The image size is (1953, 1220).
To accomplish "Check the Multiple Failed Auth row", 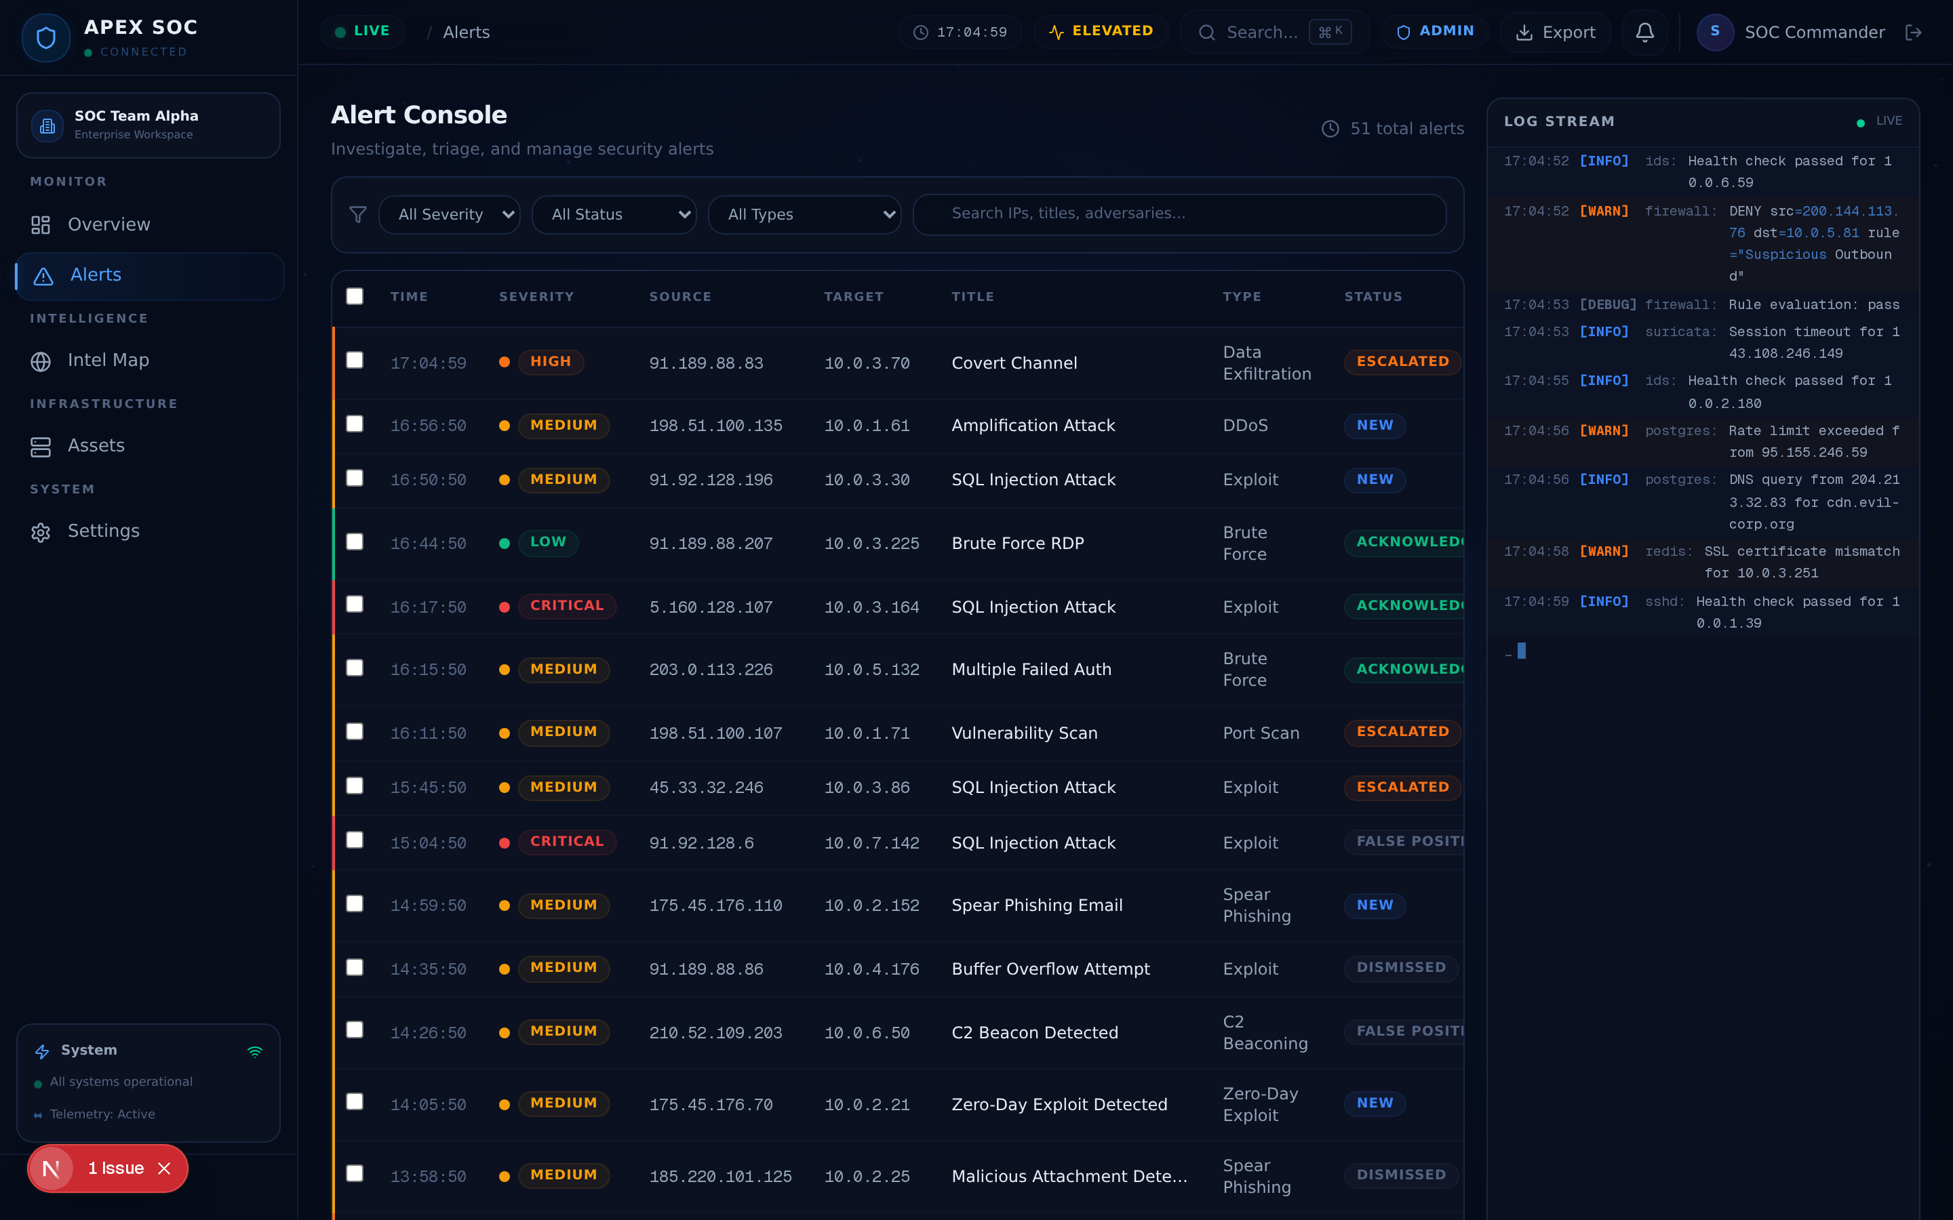I will [354, 668].
